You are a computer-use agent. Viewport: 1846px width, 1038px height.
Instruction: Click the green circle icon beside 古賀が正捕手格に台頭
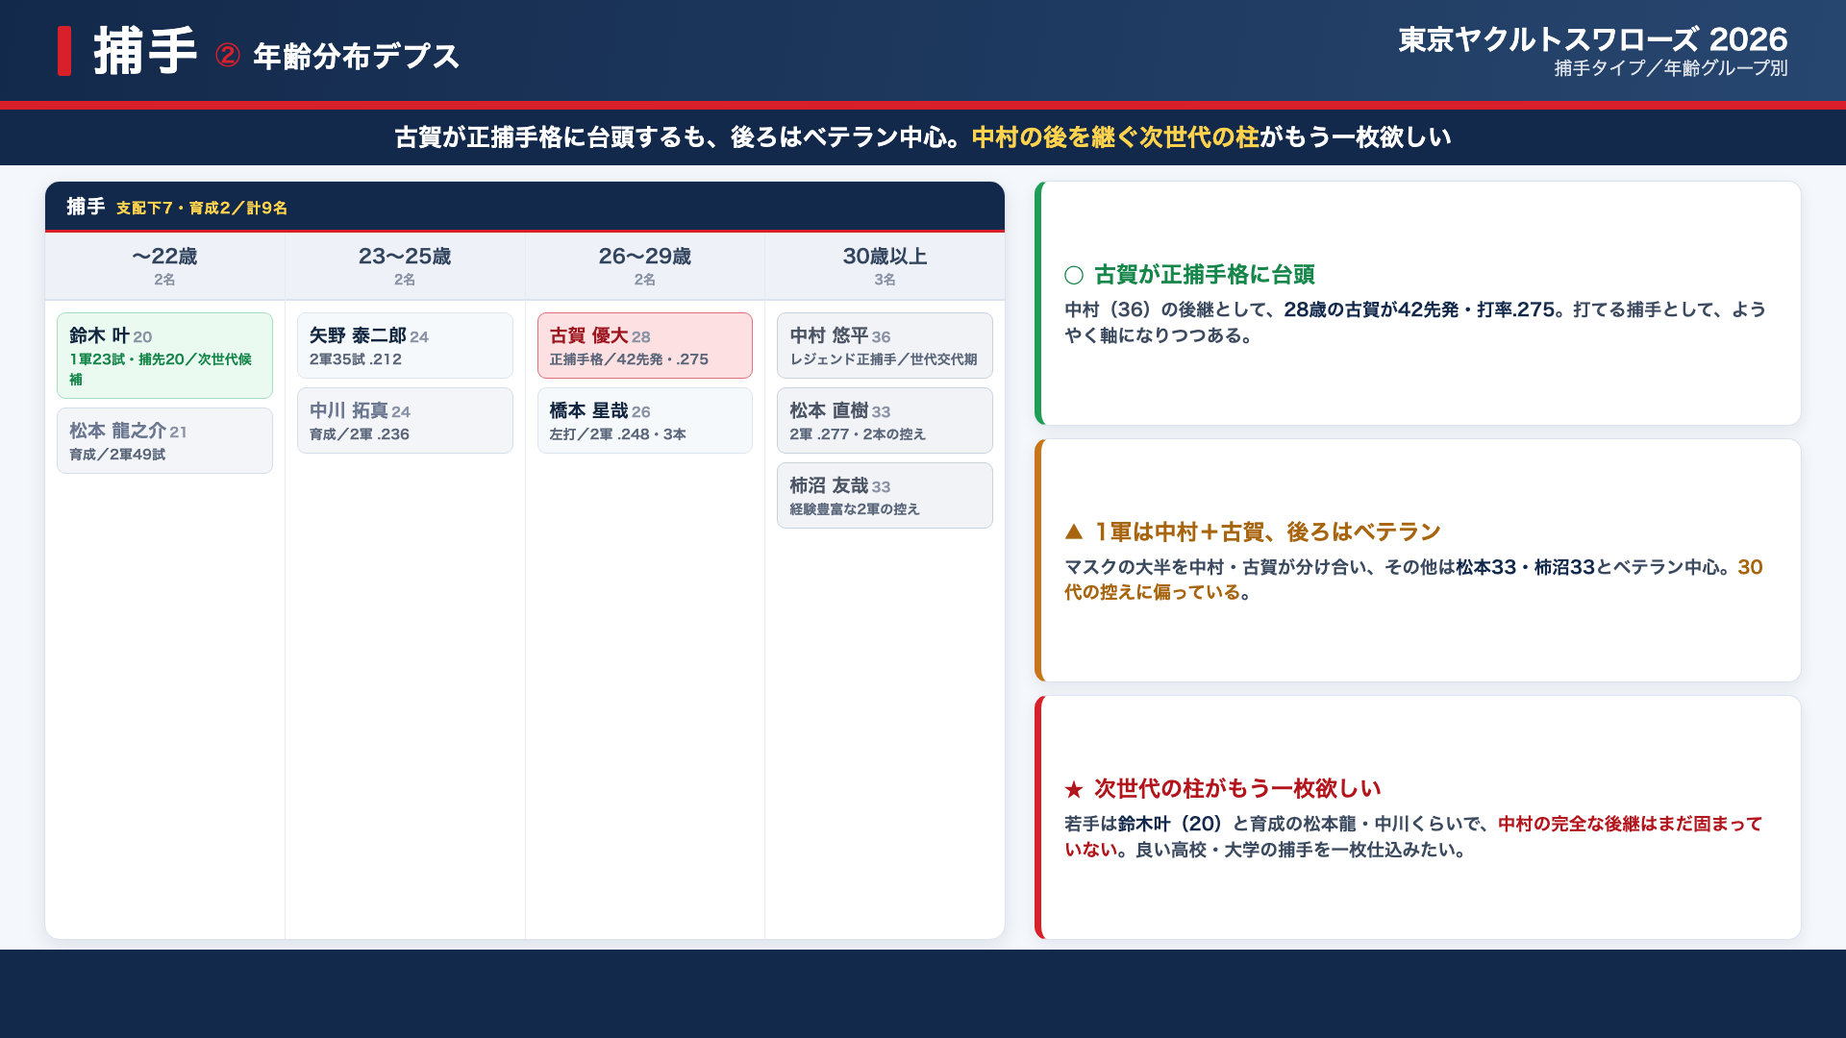click(1074, 275)
